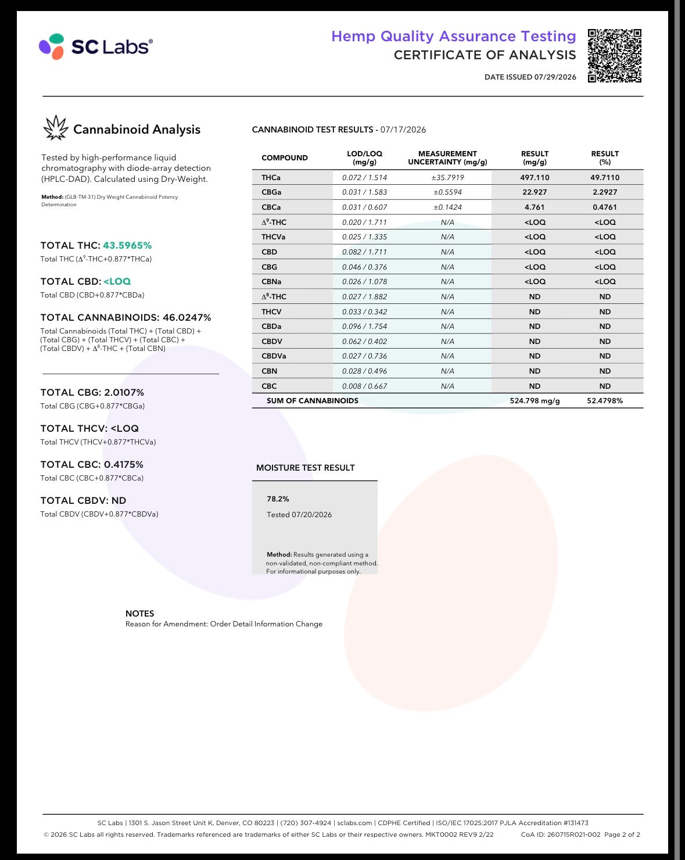Click the COMPOUND column header
The height and width of the screenshot is (860, 685).
[285, 158]
